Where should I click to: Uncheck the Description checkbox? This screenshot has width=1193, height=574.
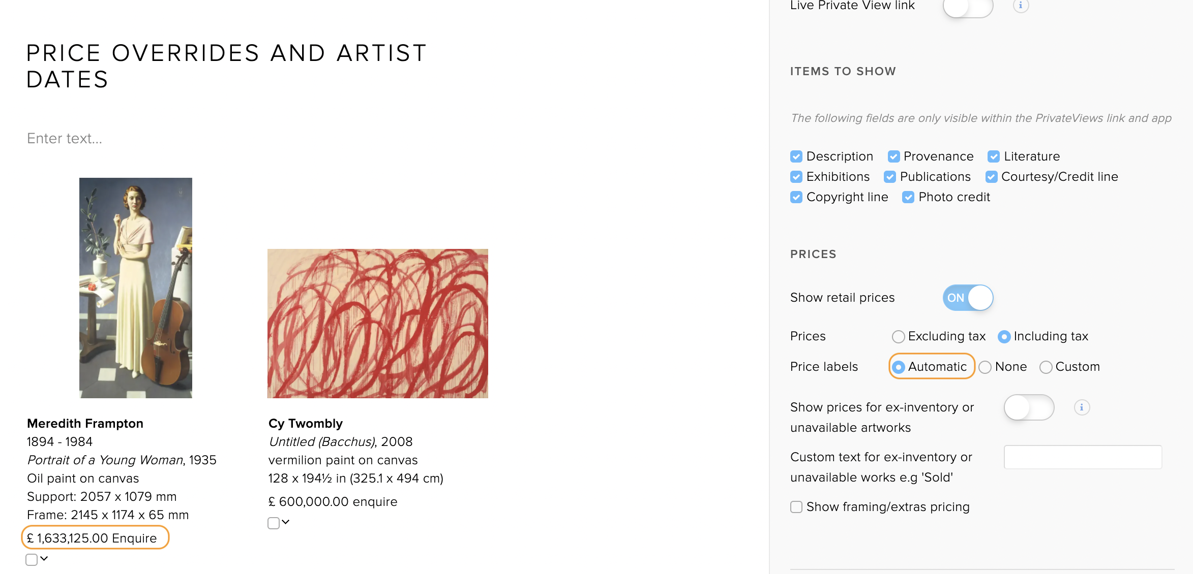pyautogui.click(x=796, y=156)
